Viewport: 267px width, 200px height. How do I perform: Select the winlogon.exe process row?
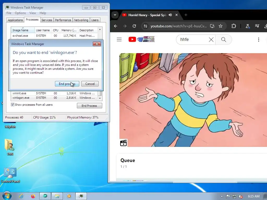[54, 98]
